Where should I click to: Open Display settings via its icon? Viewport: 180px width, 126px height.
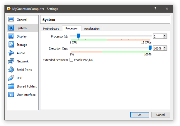pyautogui.click(x=11, y=36)
